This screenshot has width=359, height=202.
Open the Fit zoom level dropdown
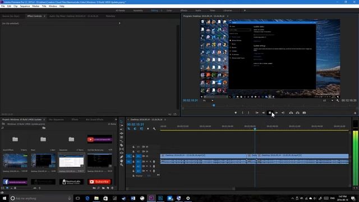(208, 100)
